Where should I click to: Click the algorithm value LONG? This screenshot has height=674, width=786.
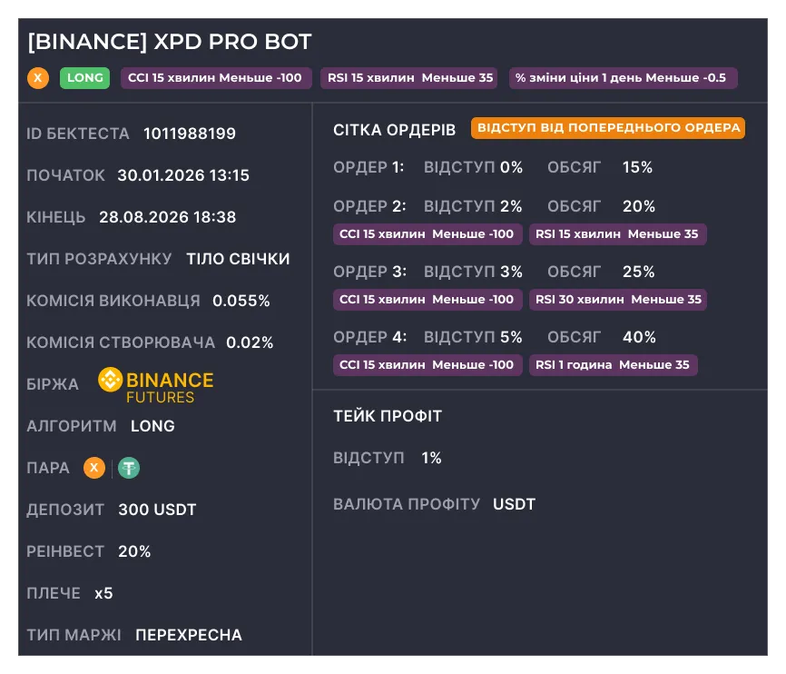152,426
